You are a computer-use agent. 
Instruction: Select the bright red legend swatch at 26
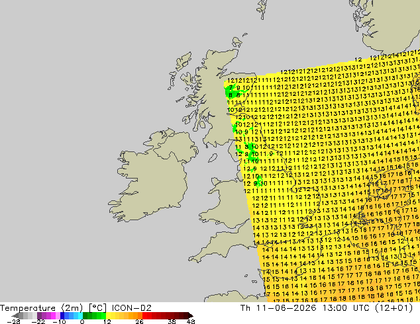coord(144,315)
